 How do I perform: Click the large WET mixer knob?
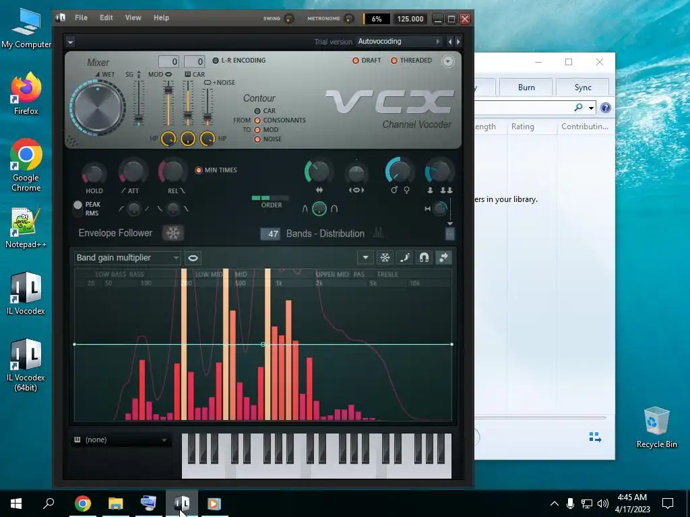pyautogui.click(x=98, y=107)
